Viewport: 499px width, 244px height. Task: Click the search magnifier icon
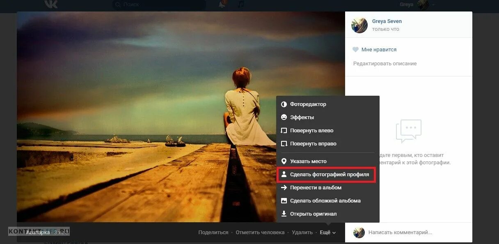[118, 5]
